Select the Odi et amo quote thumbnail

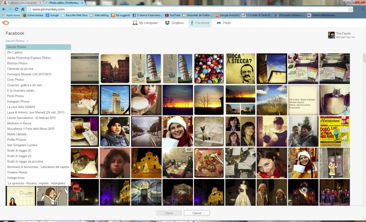[x=303, y=100]
